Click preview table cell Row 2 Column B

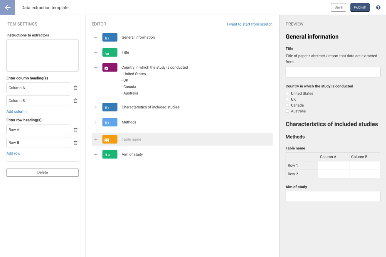pos(365,174)
